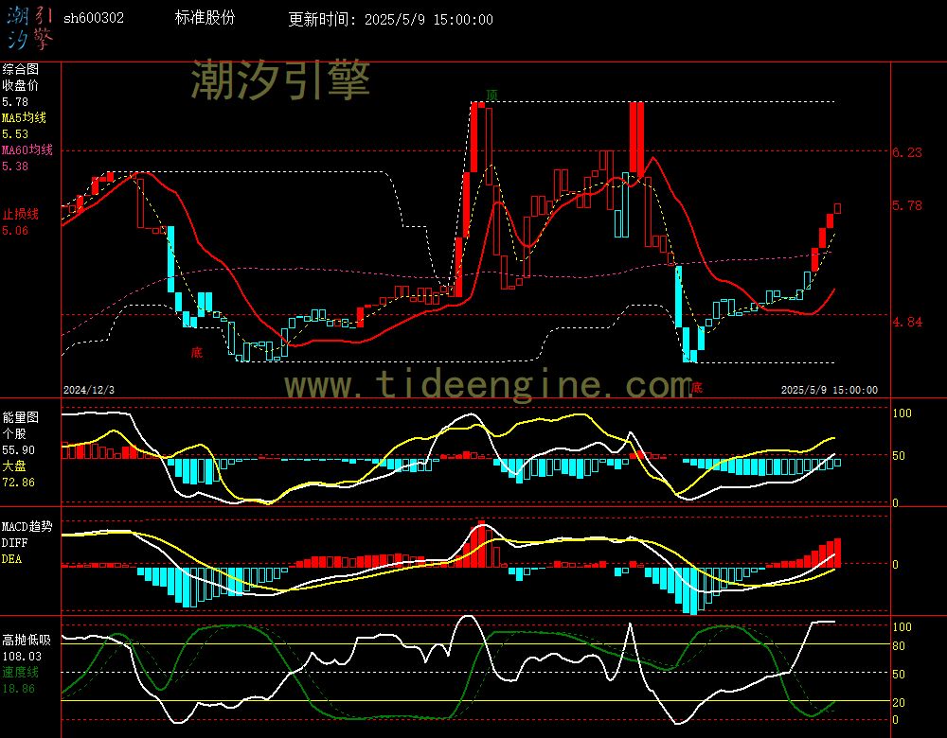The image size is (947, 738).
Task: Click the DIFF legend label
Action: tap(14, 543)
